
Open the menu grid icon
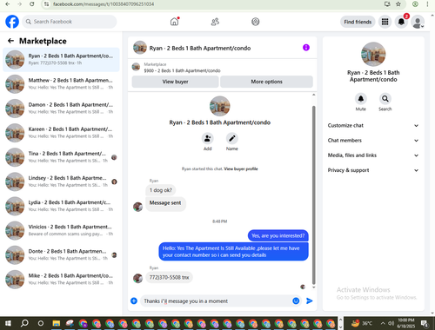[x=385, y=22]
